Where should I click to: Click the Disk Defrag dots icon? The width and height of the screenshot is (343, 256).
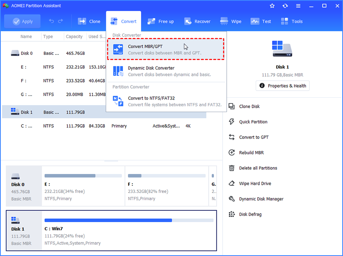point(232,214)
